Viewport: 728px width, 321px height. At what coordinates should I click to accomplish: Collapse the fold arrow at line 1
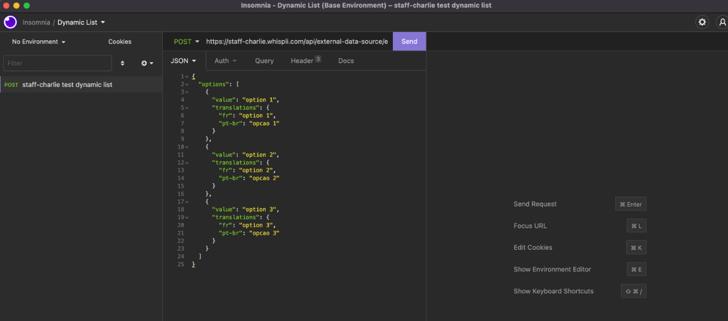[187, 76]
